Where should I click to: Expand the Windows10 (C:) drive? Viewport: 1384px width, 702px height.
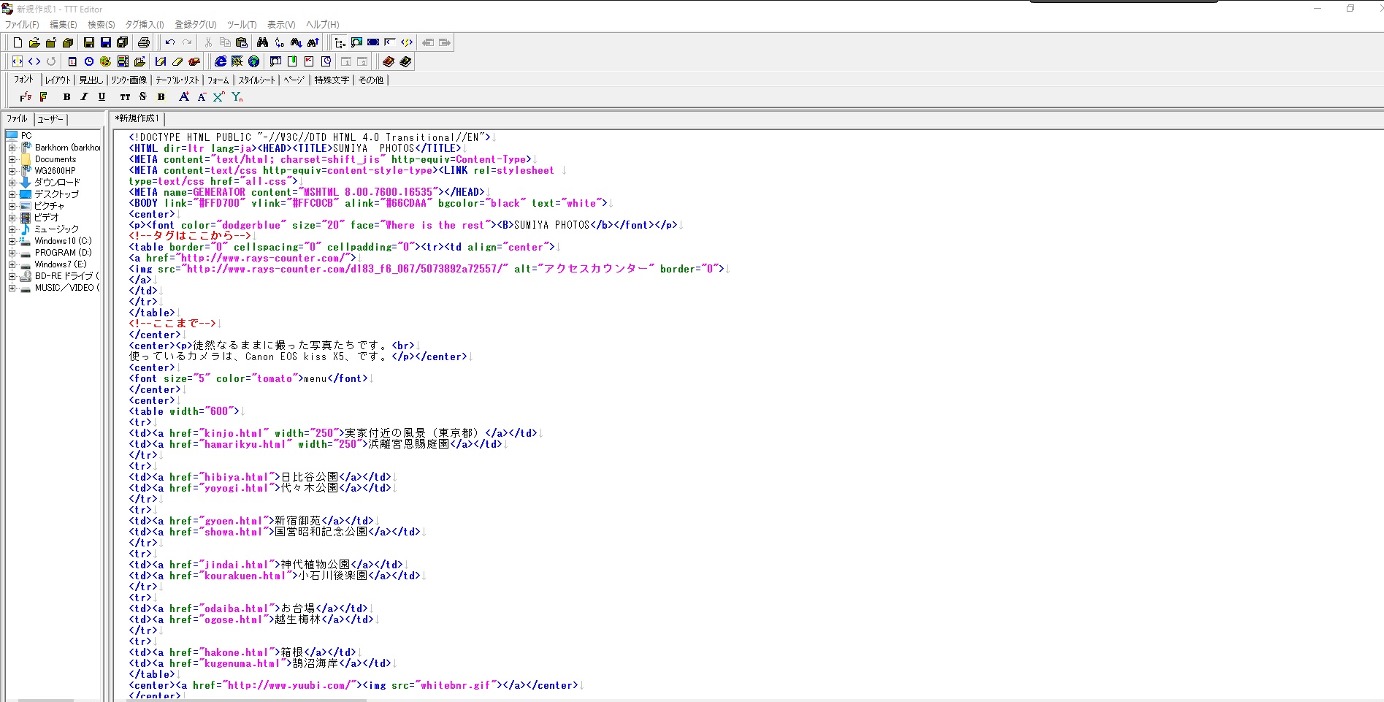pos(12,241)
